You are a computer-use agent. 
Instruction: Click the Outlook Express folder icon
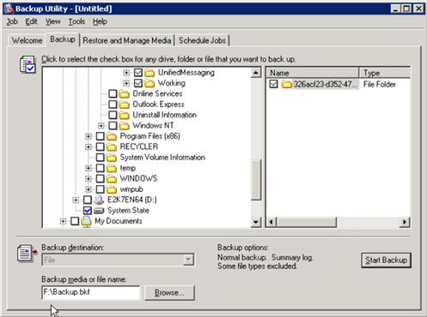[x=124, y=105]
